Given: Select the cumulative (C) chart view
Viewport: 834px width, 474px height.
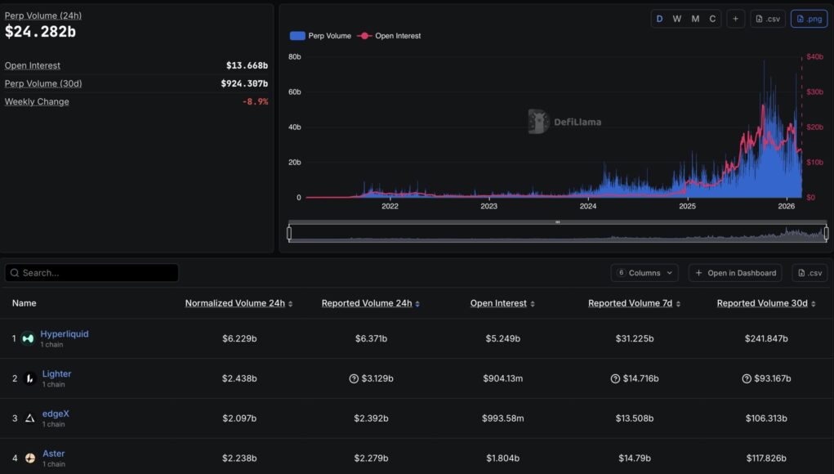Looking at the screenshot, I should [712, 19].
